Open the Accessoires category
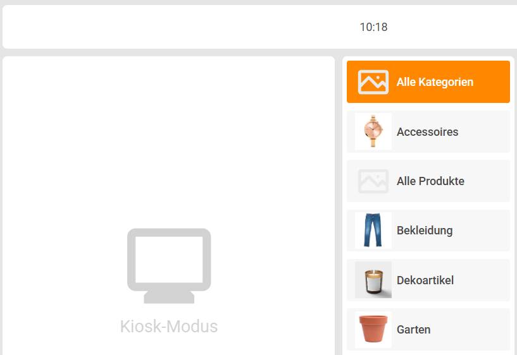 point(428,131)
